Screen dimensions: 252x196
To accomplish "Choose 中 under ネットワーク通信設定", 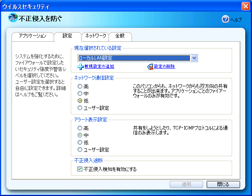I will point(80,93).
